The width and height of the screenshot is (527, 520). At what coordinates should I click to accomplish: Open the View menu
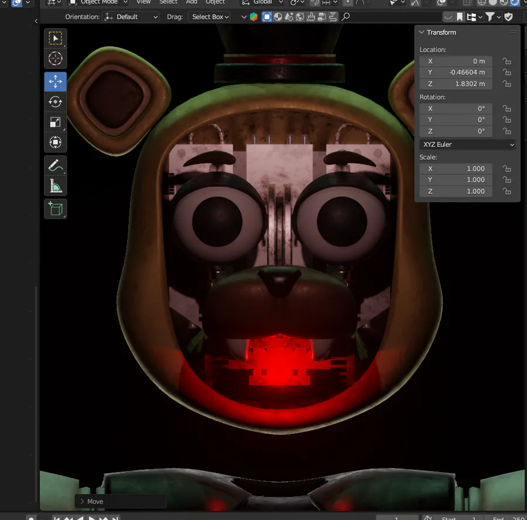point(143,2)
